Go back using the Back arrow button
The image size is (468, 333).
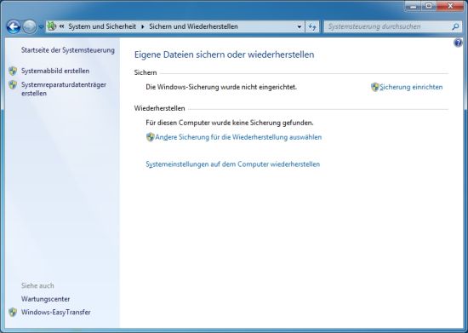point(14,27)
